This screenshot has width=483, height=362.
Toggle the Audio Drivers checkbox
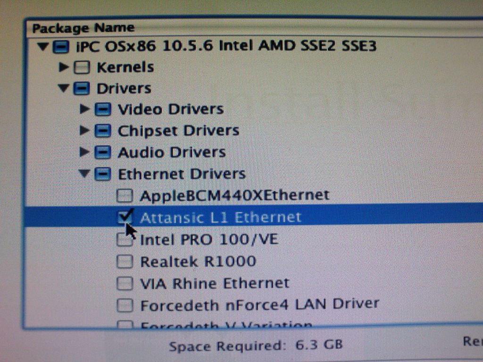click(x=102, y=152)
